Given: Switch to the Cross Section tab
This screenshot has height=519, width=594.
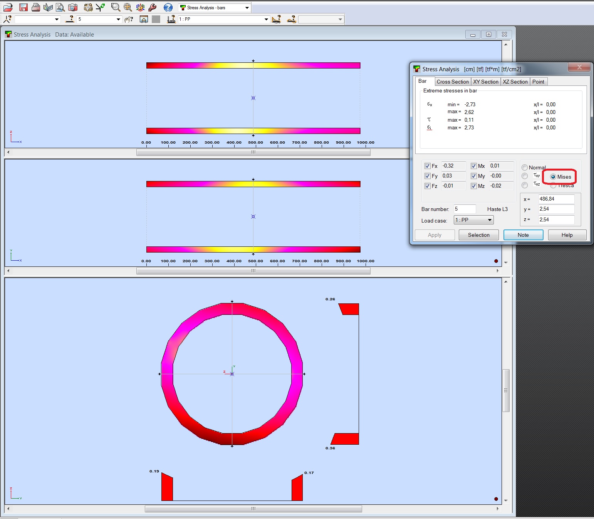Looking at the screenshot, I should (x=453, y=81).
